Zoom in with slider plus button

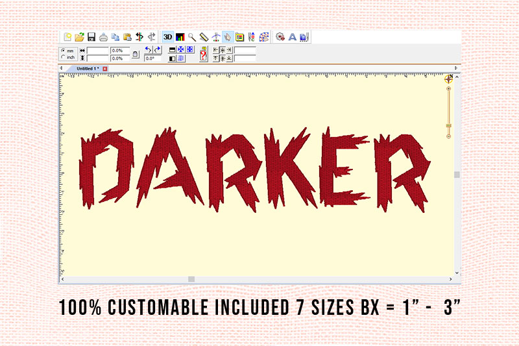448,89
